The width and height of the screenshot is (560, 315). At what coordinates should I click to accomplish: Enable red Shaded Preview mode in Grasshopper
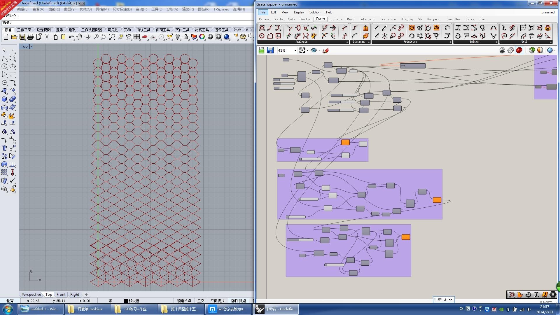(x=519, y=50)
